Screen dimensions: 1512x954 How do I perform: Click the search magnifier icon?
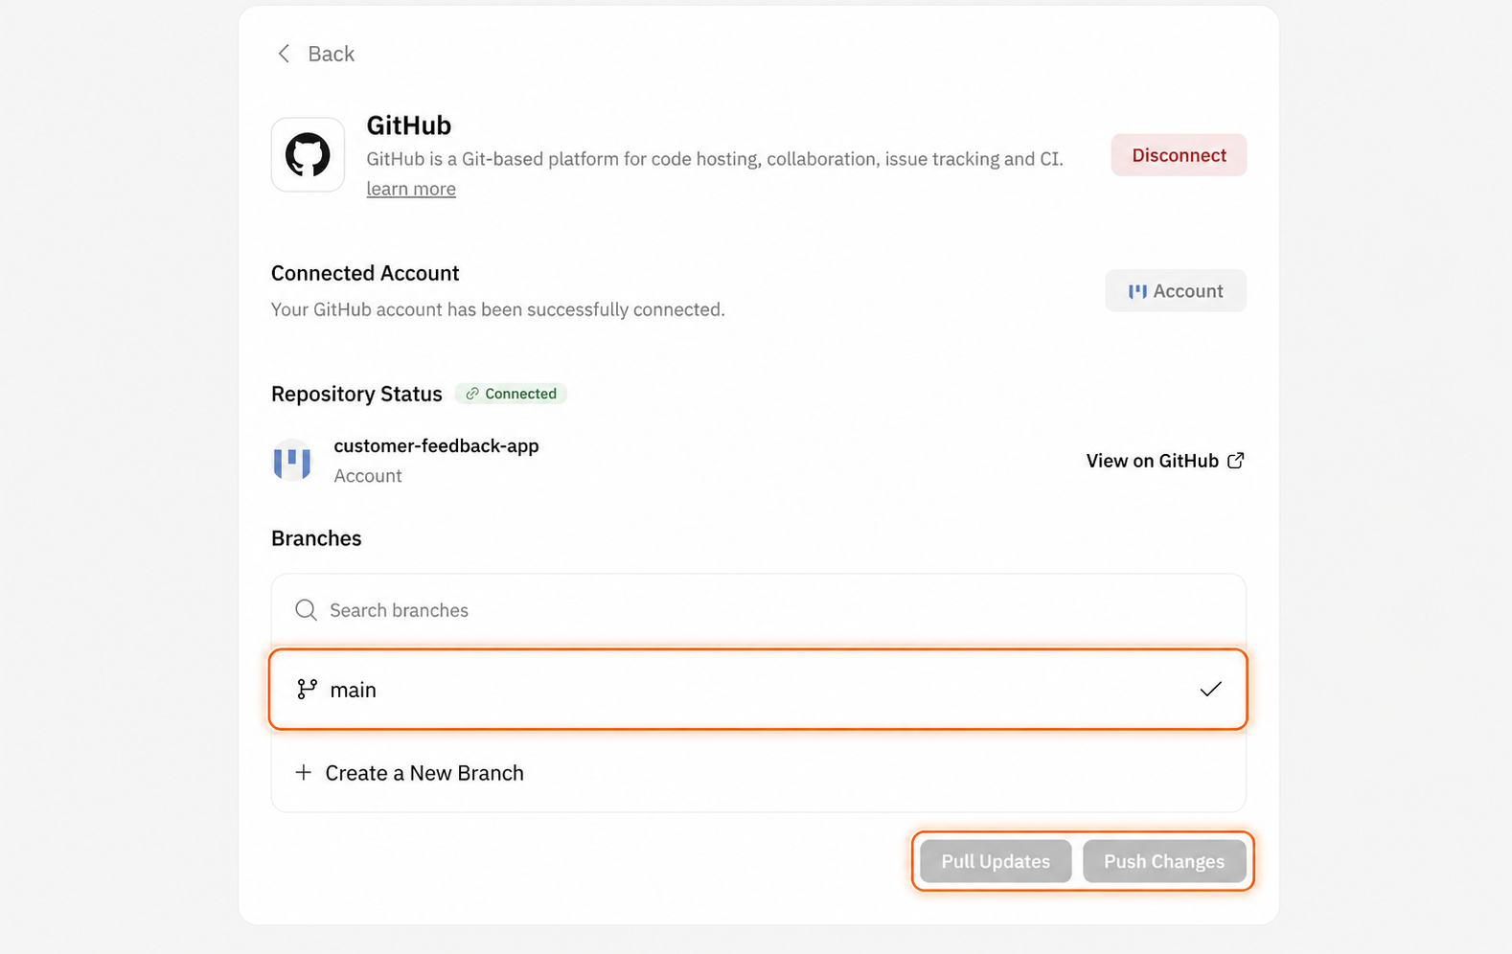coord(306,610)
